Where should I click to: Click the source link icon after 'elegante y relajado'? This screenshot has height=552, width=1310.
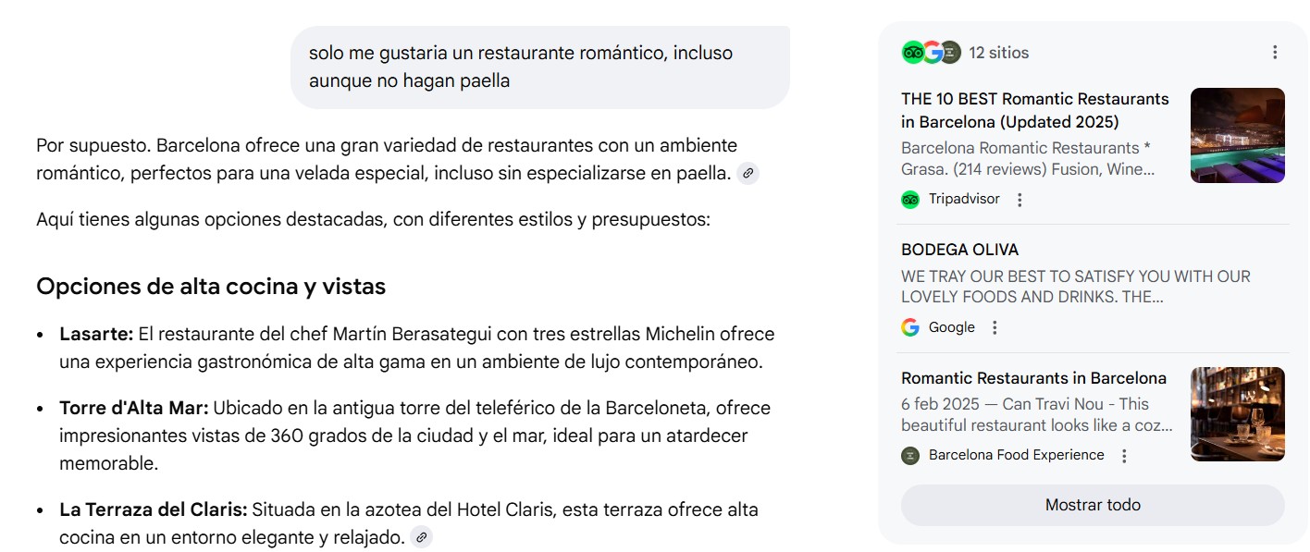click(x=421, y=537)
